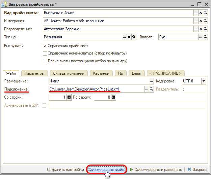The height and width of the screenshot is (179, 211).
Task: Click into the Подключение file path field
Action: tap(96, 89)
